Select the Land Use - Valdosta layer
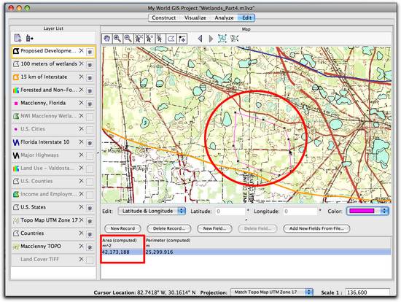Screen dimensions: 401x302 (x=47, y=169)
